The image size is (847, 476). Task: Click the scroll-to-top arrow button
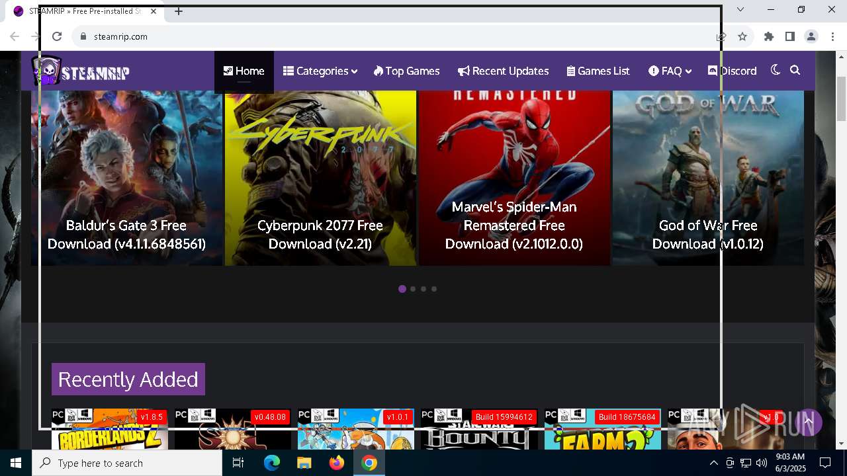[x=808, y=422]
